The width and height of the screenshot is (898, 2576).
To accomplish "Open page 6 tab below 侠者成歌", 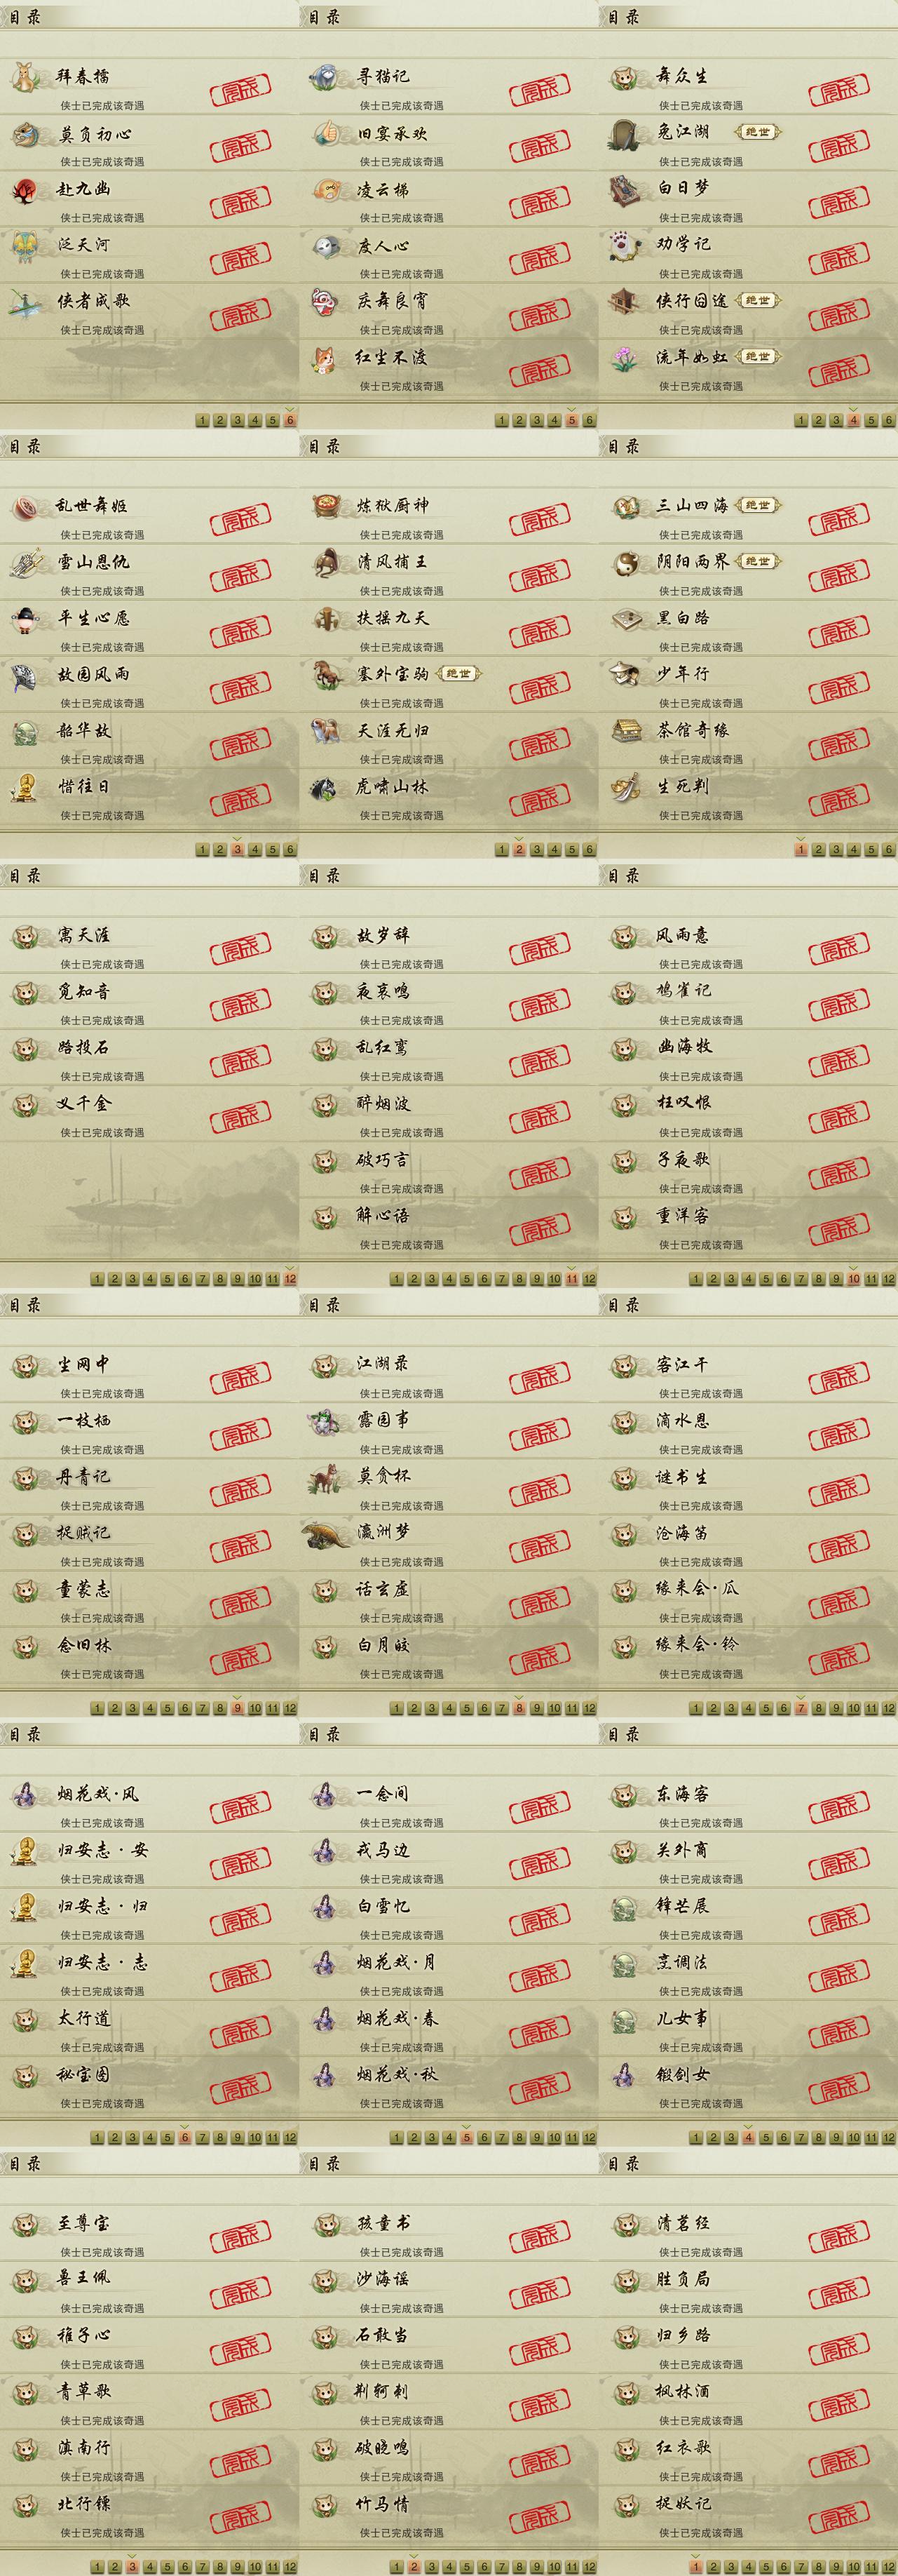I will [290, 420].
